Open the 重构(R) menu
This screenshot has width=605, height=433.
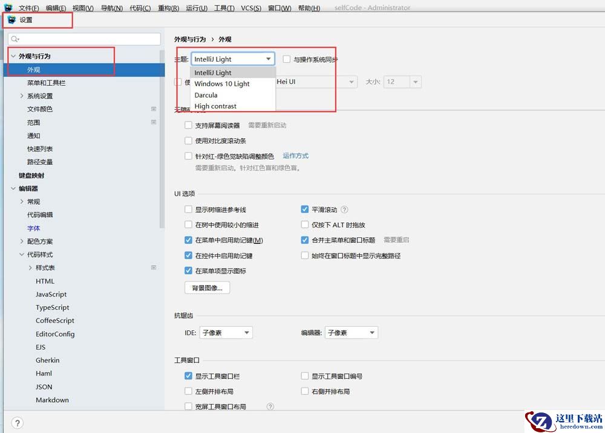tap(169, 8)
